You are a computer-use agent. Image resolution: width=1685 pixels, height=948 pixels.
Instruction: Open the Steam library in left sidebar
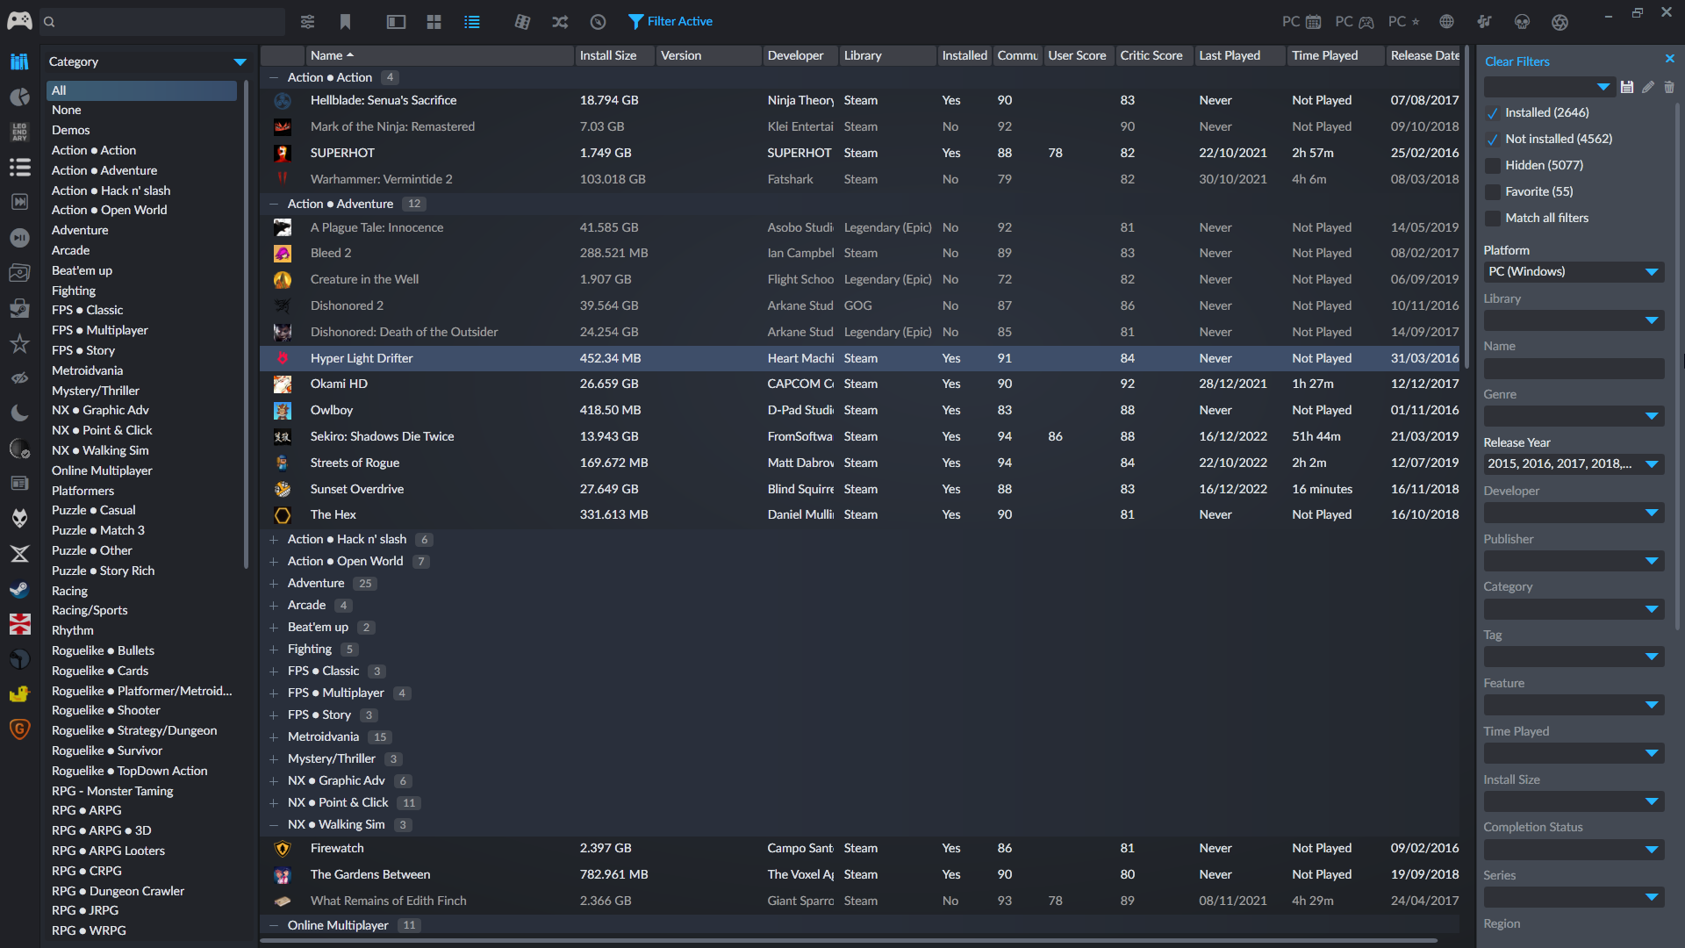pyautogui.click(x=19, y=589)
